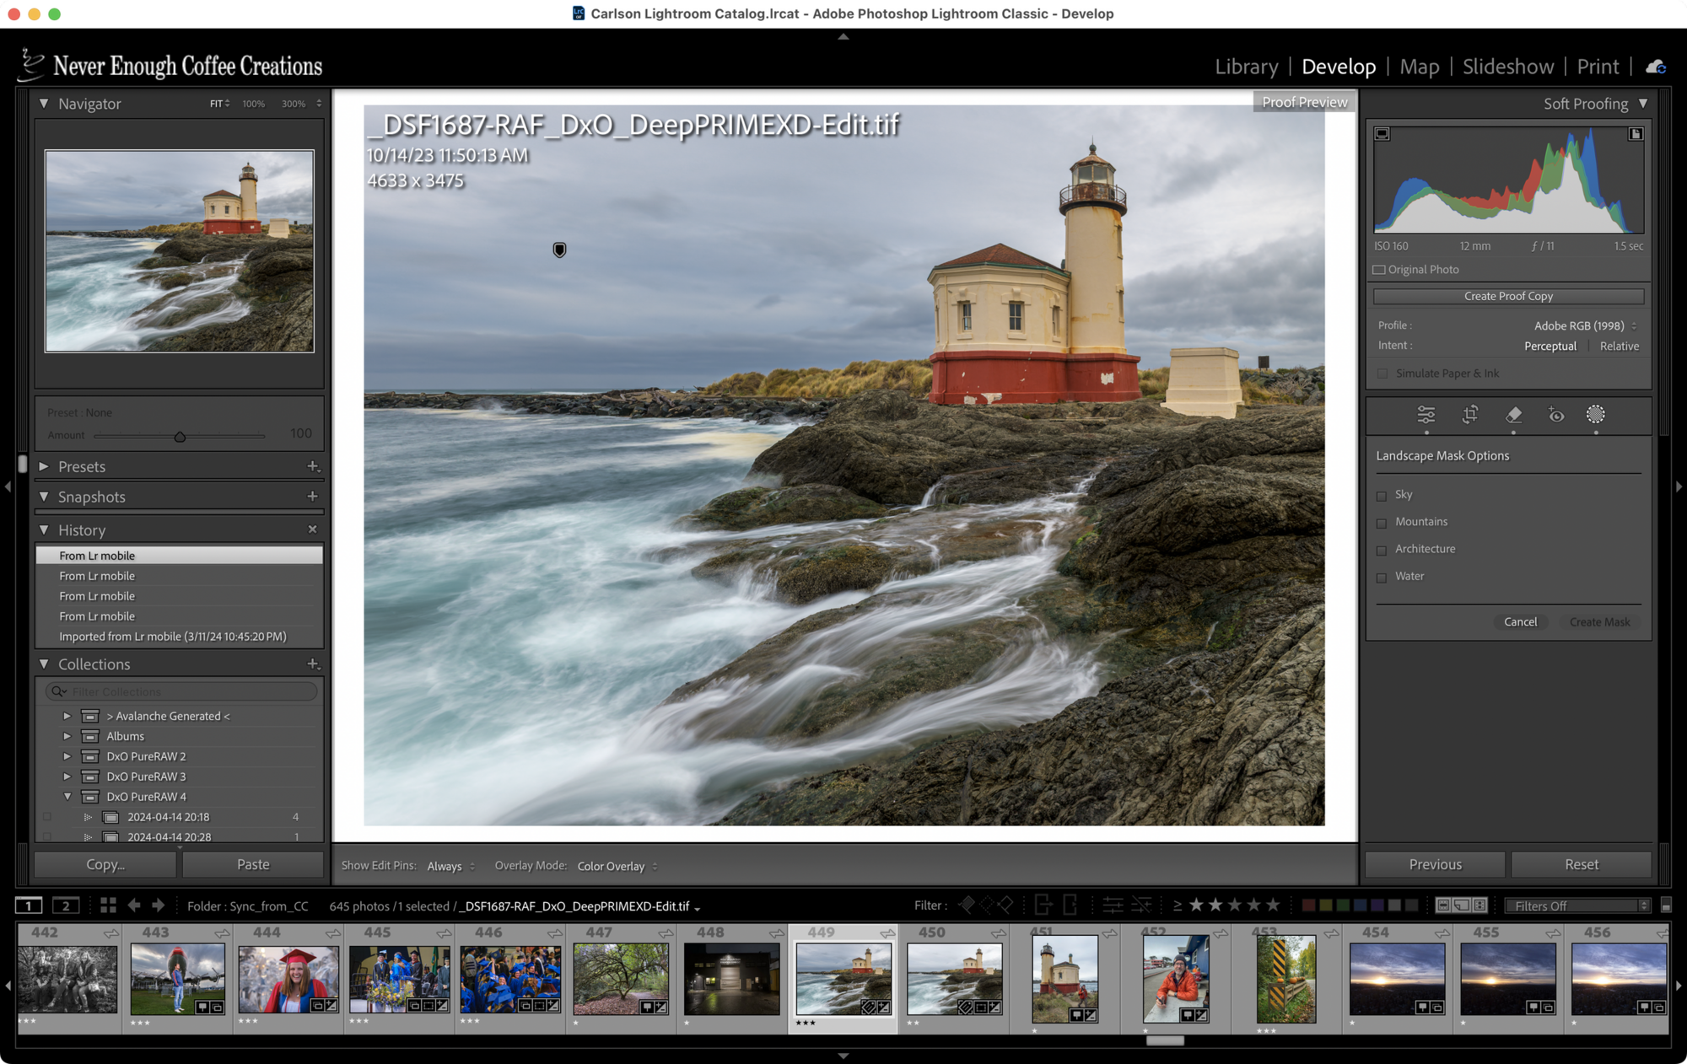The width and height of the screenshot is (1687, 1064).
Task: Add a new snapshot with plus icon
Action: [313, 497]
